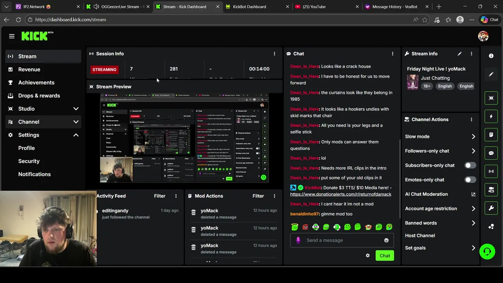The image size is (503, 283).
Task: Open Activity Feed Filter
Action: tap(160, 196)
